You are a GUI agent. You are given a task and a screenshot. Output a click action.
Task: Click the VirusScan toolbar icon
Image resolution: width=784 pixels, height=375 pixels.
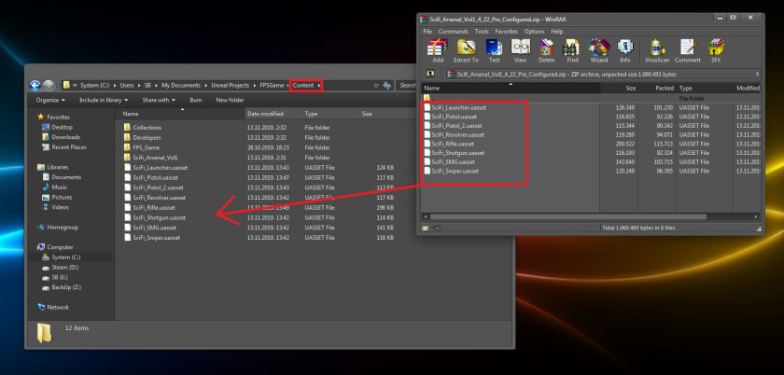point(658,49)
